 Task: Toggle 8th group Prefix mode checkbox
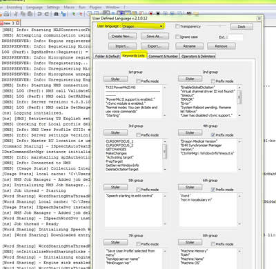[213, 244]
